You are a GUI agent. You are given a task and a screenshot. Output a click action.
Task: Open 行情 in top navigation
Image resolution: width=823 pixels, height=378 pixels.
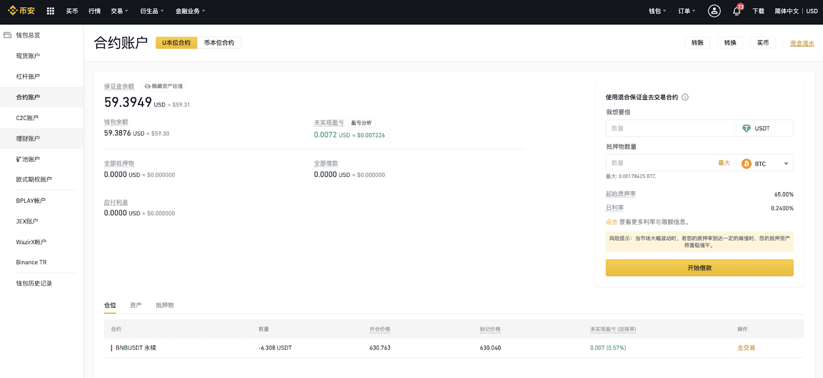pos(95,11)
